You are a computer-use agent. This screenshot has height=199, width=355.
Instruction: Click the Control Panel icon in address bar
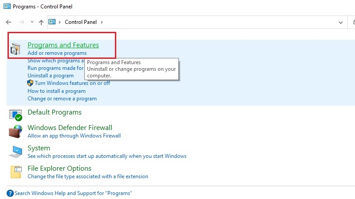coord(52,22)
